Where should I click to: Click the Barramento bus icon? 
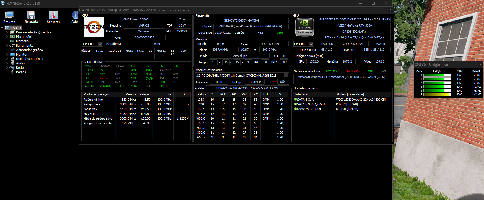click(x=12, y=45)
